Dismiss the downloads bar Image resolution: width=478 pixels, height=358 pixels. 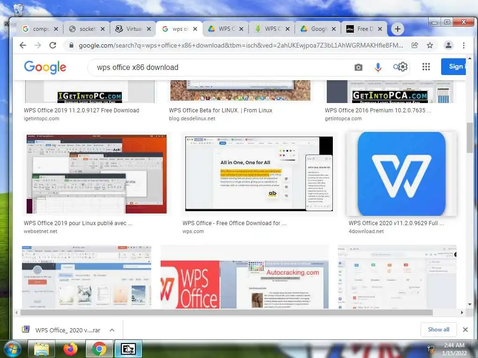(x=465, y=330)
